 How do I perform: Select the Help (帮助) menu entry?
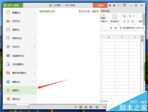click(x=20, y=82)
